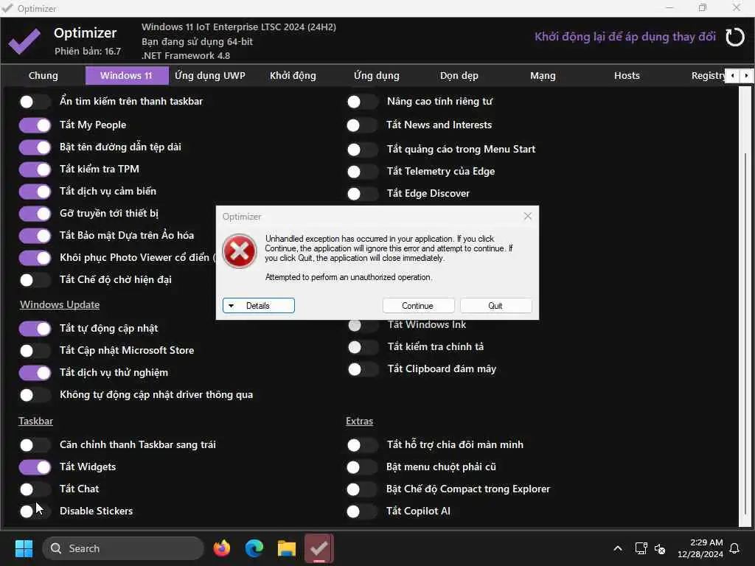
Task: Switch to Dọn dẹp tab
Action: point(459,76)
